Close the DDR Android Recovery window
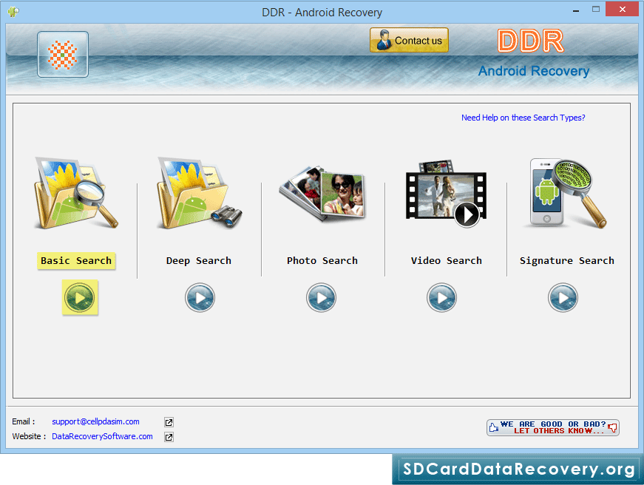 (x=623, y=9)
